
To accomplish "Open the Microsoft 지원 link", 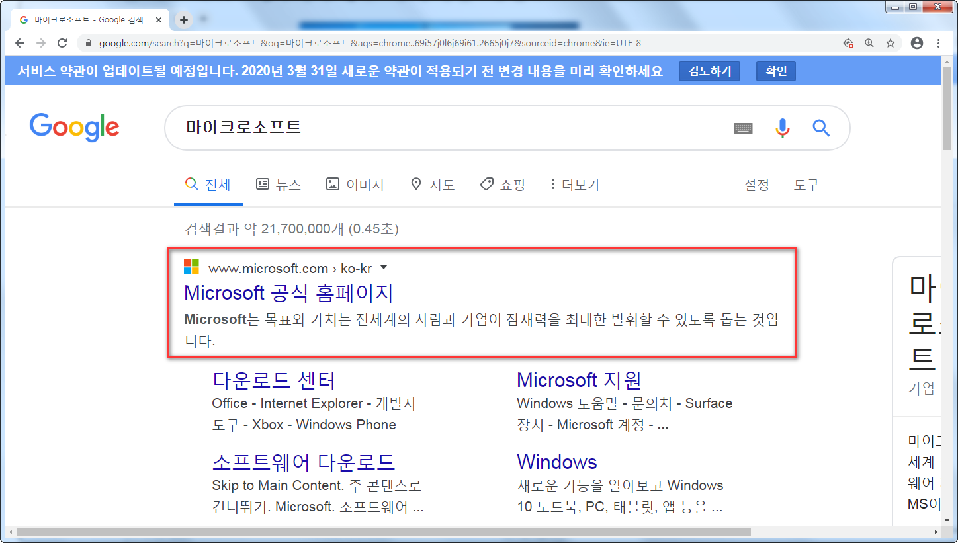I will 579,380.
